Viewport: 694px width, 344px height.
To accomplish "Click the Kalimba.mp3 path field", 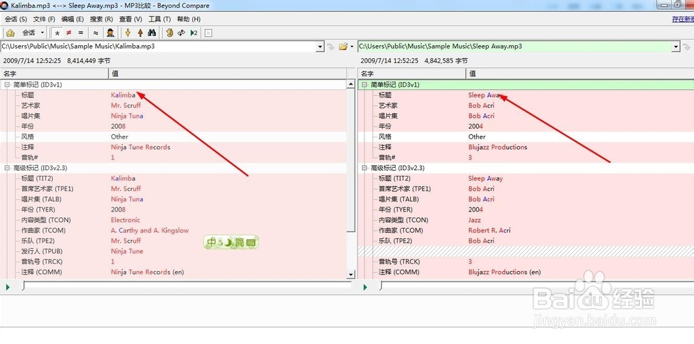I will click(158, 46).
